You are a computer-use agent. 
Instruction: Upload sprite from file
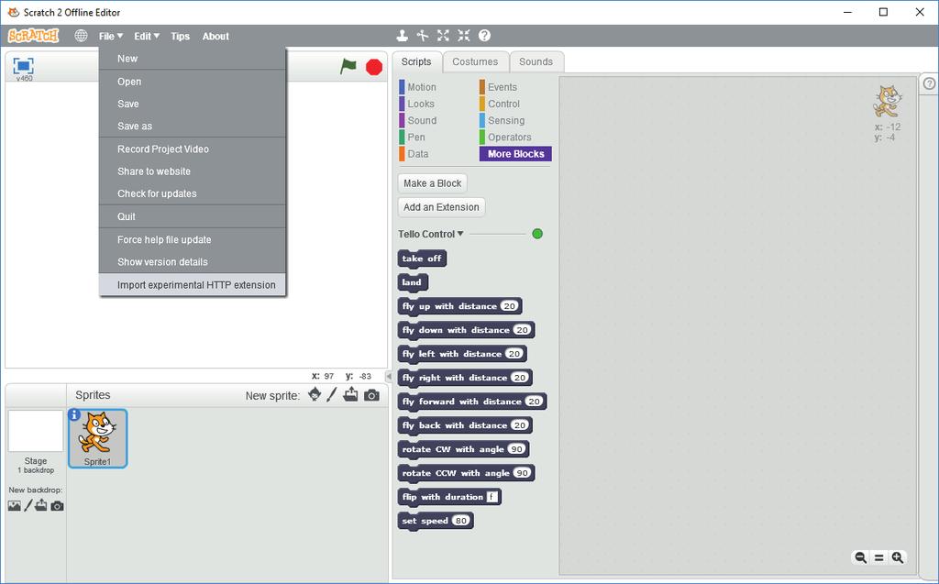(x=351, y=395)
